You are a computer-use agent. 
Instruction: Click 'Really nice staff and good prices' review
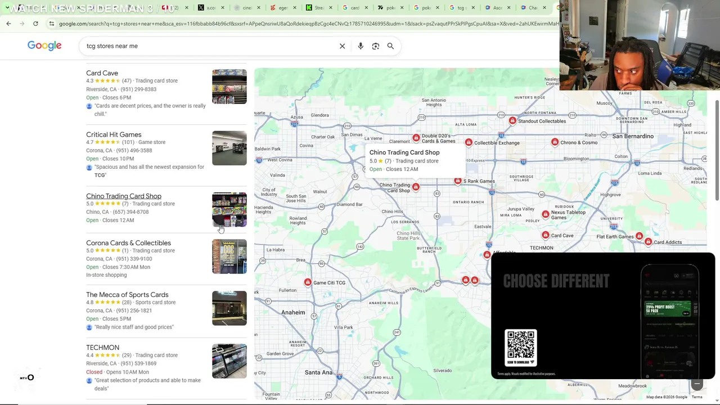[134, 327]
